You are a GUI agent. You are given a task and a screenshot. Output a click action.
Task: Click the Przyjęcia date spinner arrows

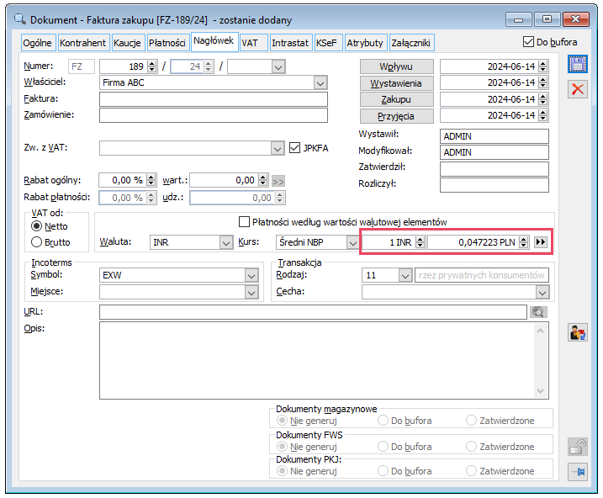(542, 115)
